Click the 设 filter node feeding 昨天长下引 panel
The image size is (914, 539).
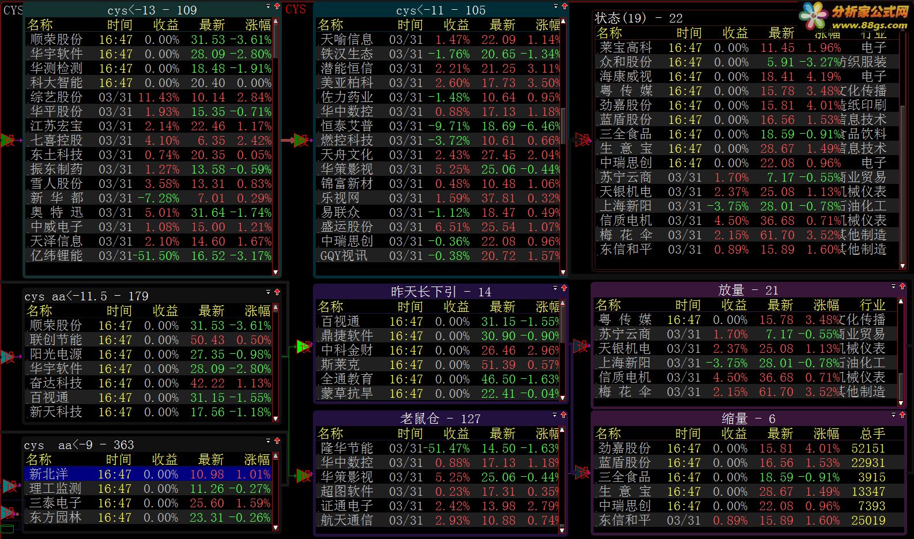pyautogui.click(x=303, y=346)
